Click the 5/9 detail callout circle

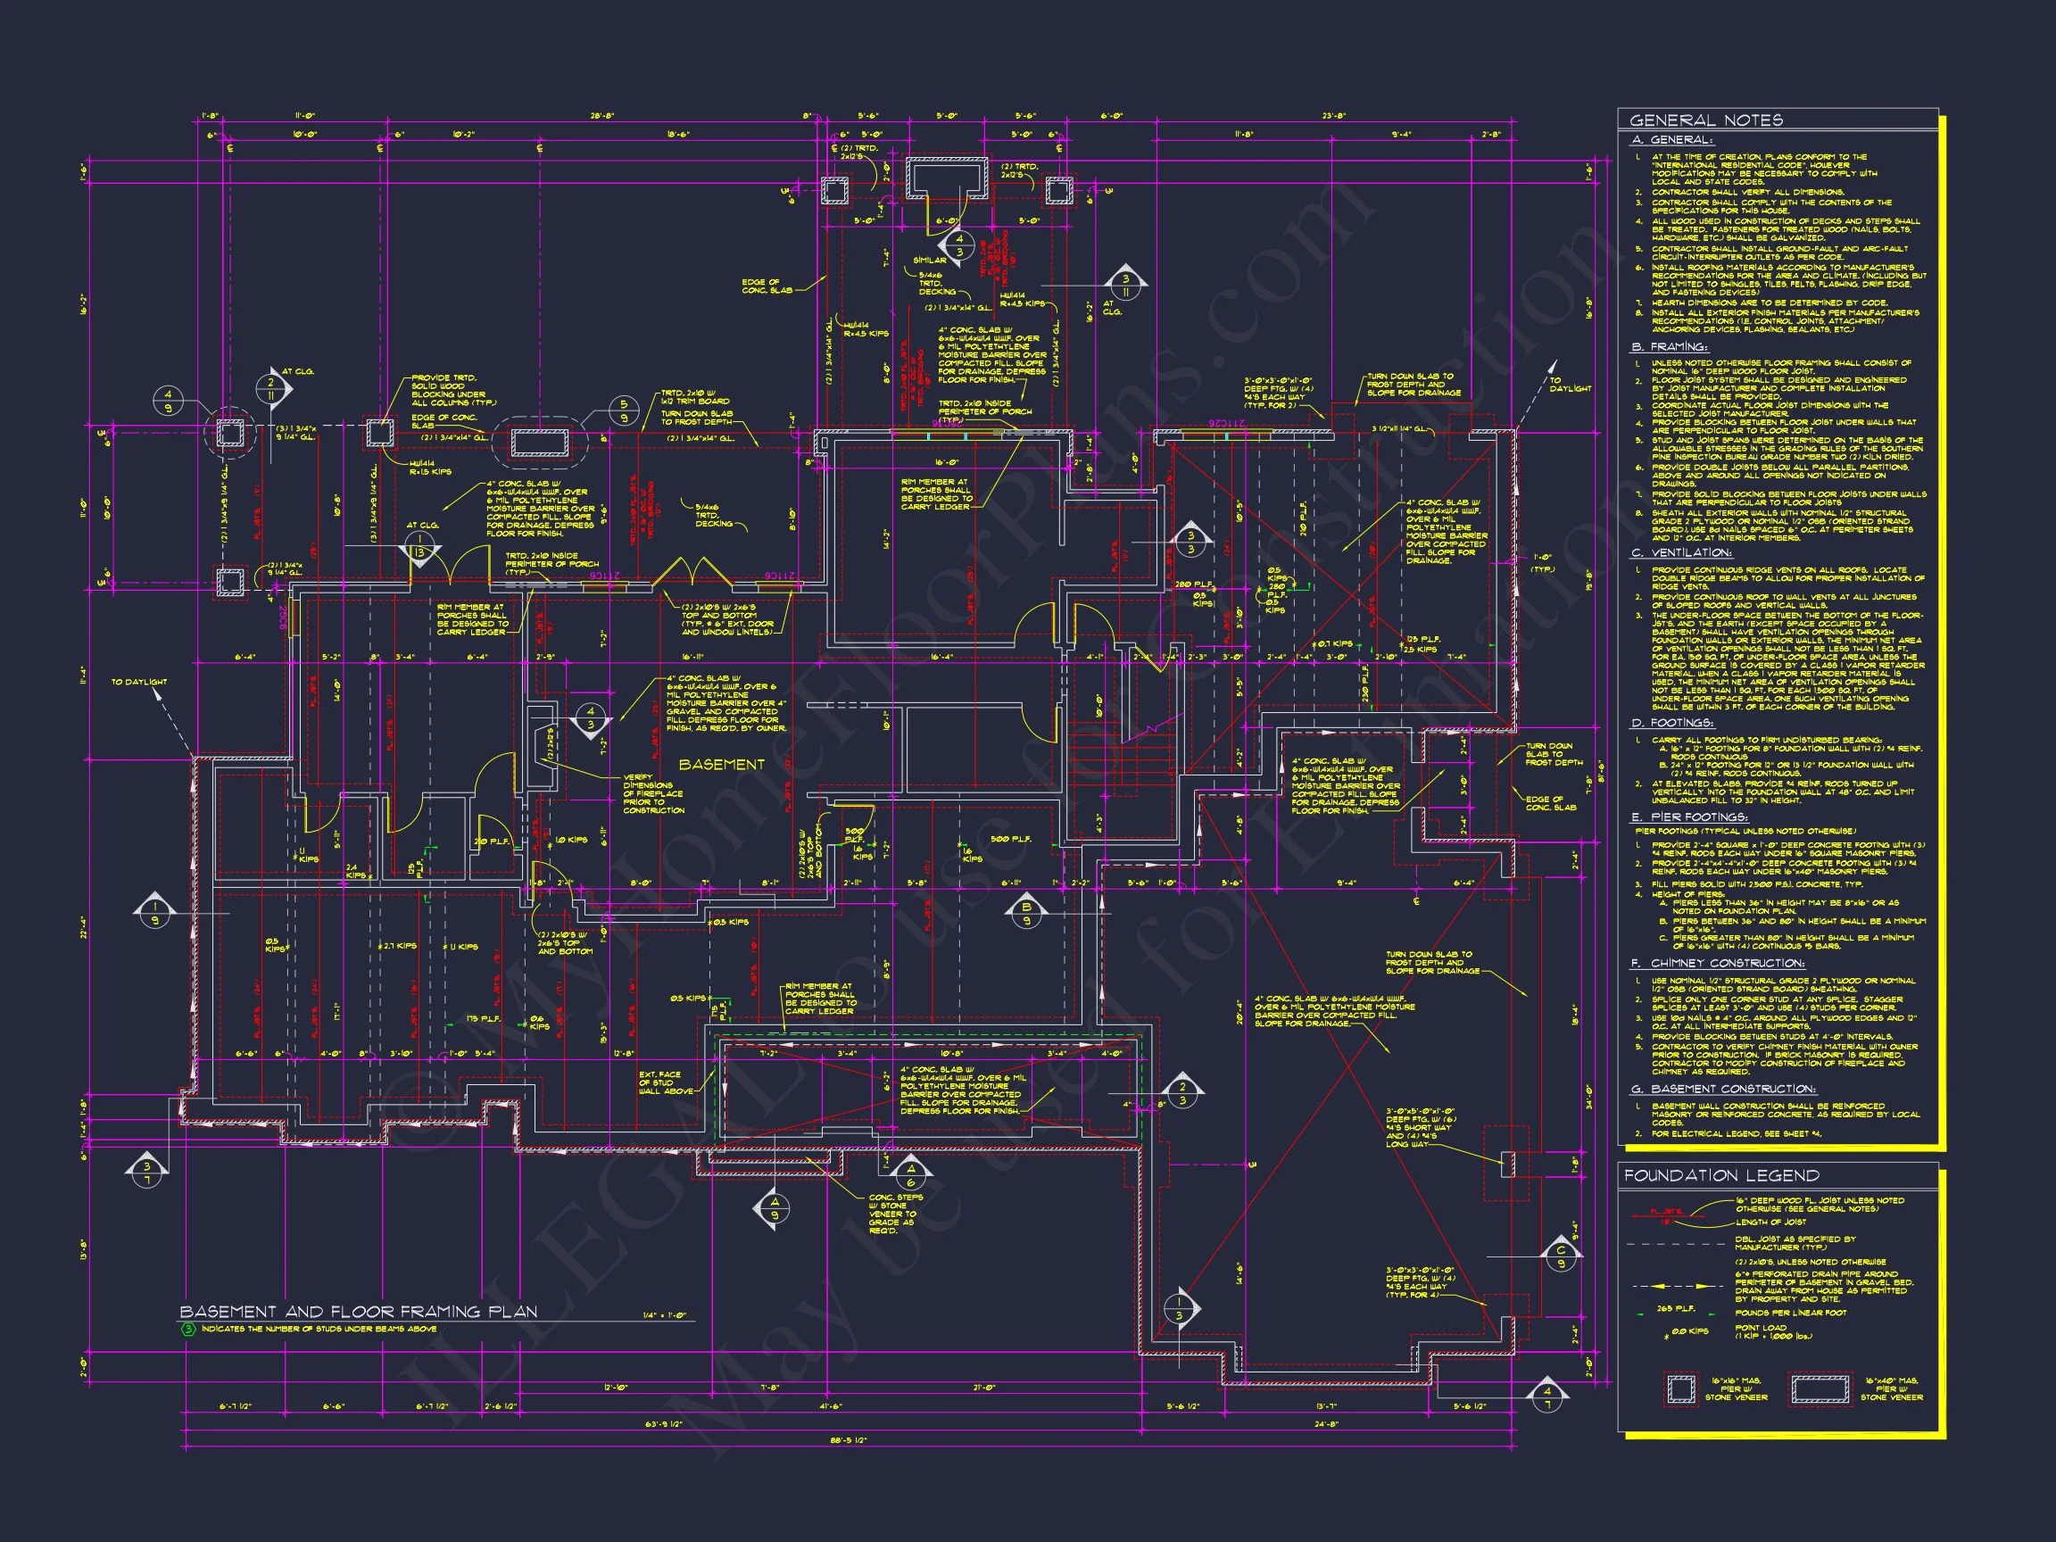[x=624, y=410]
